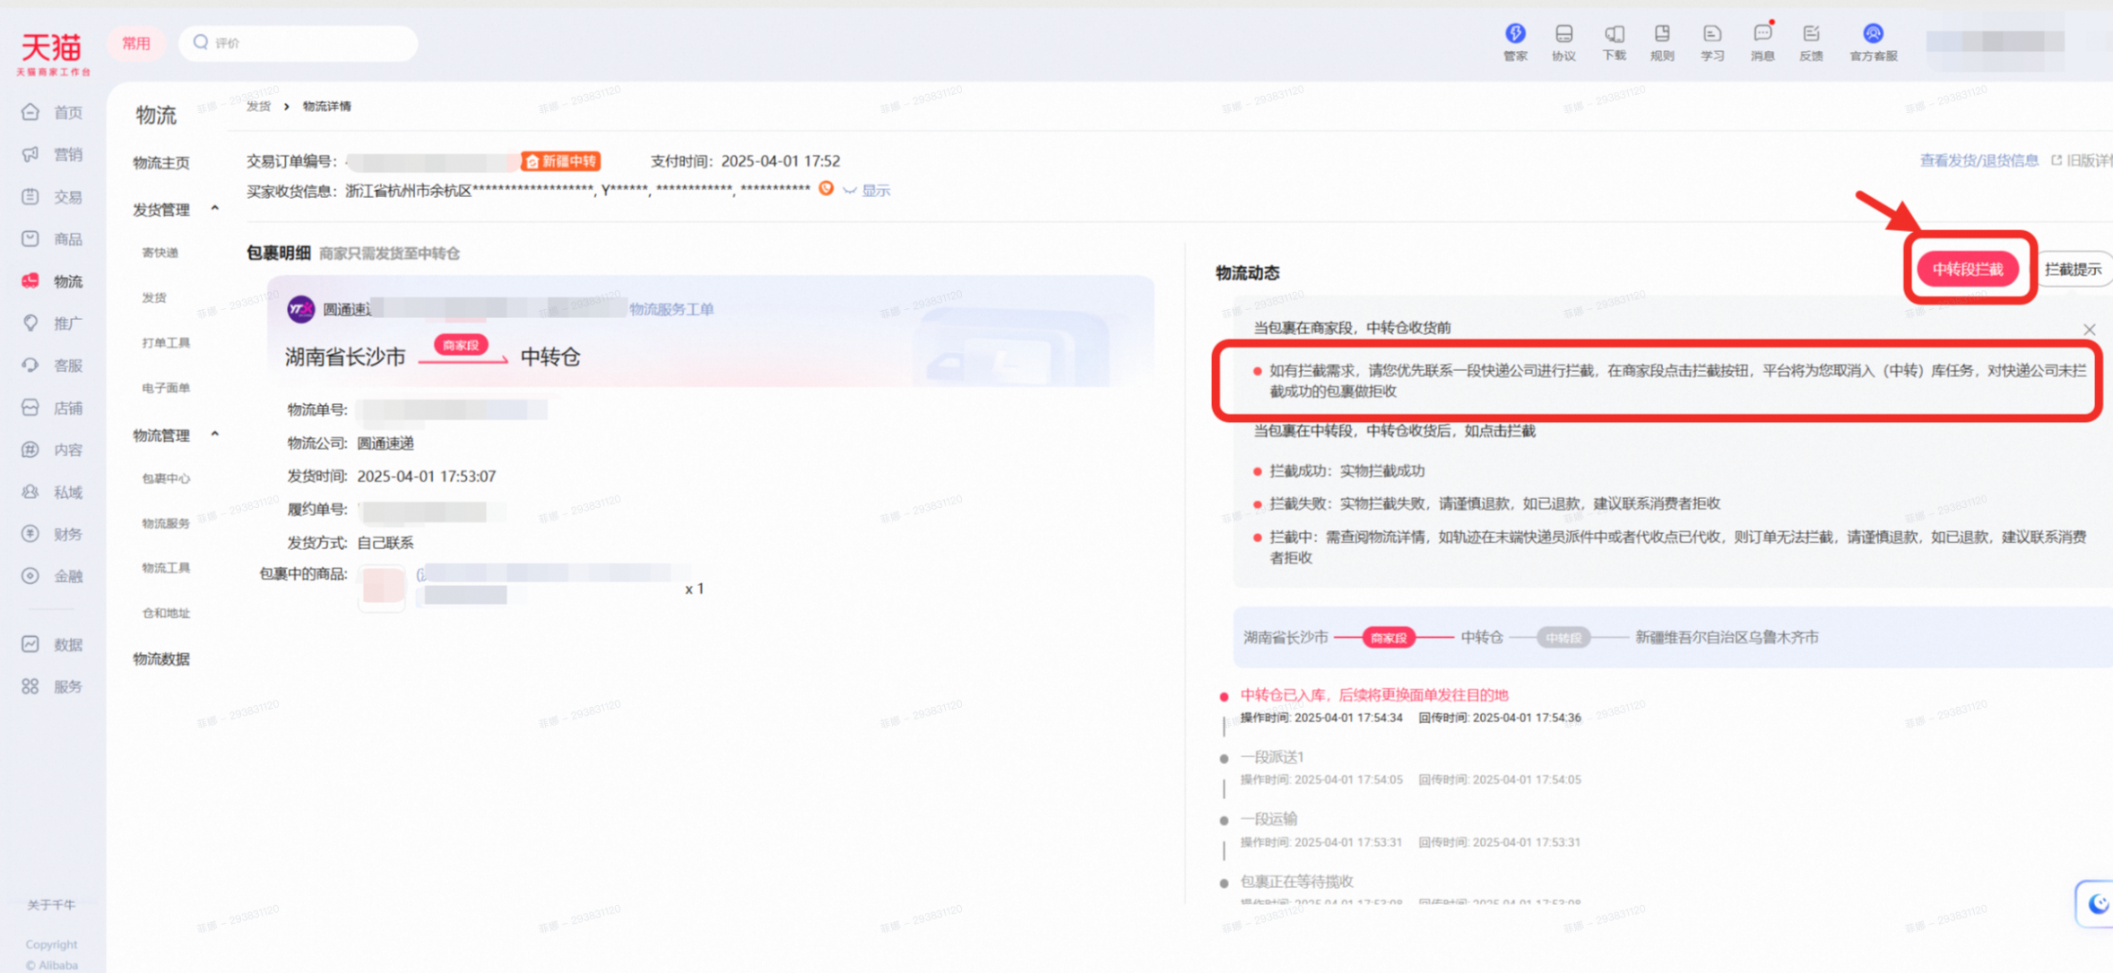Viewport: 2113px width, 973px height.
Task: Click tracking entry 一段运输
Action: point(1269,819)
